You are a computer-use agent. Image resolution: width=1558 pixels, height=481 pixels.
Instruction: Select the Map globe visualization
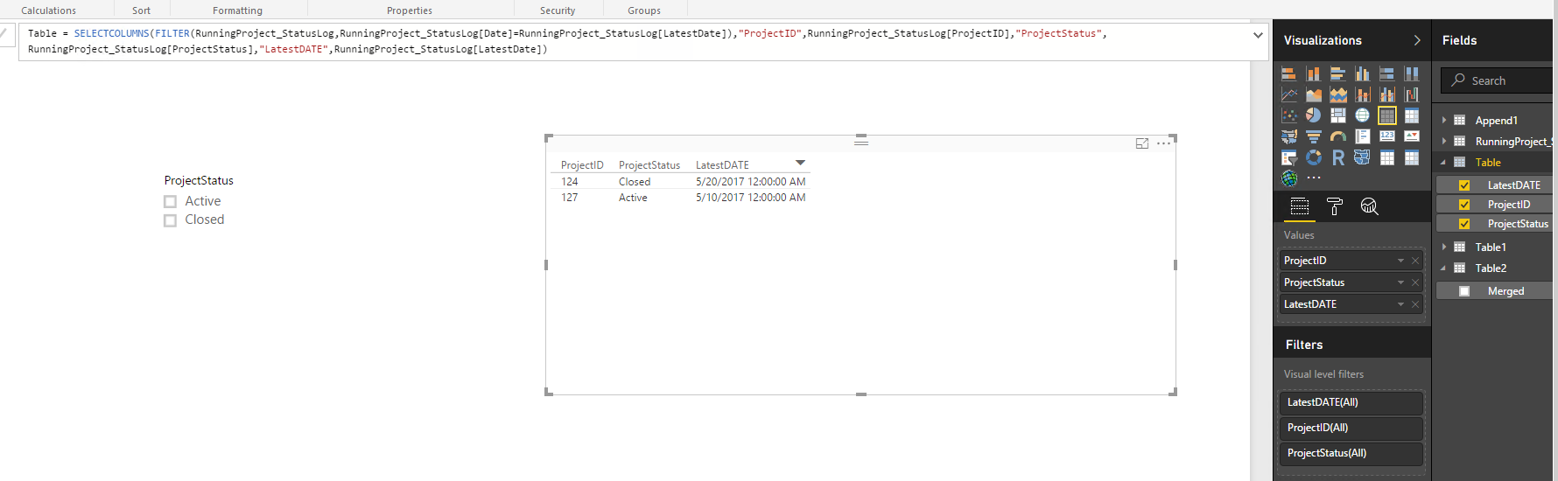1363,115
